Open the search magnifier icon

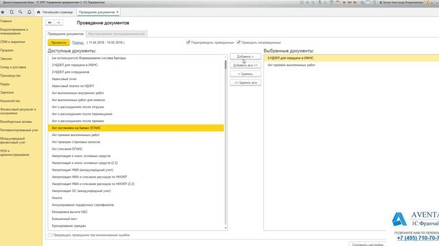point(20,12)
